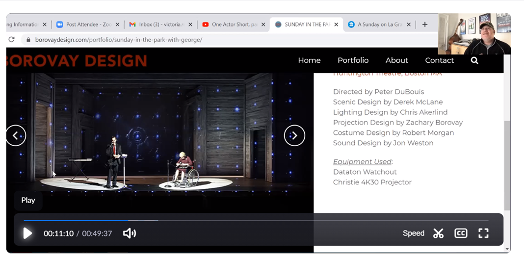Mute the video volume

pos(130,233)
